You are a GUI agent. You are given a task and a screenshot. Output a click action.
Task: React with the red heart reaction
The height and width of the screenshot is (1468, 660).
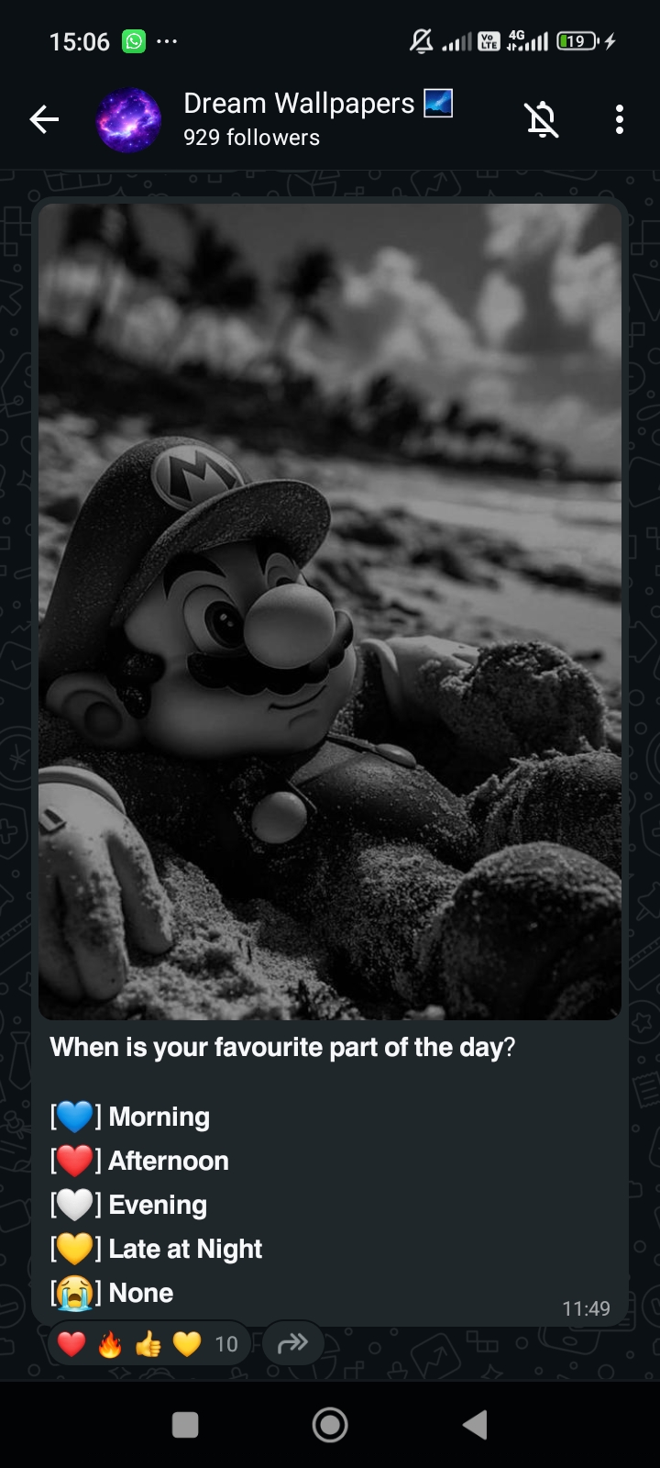[71, 1344]
